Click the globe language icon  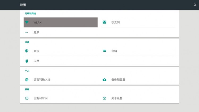[27, 80]
